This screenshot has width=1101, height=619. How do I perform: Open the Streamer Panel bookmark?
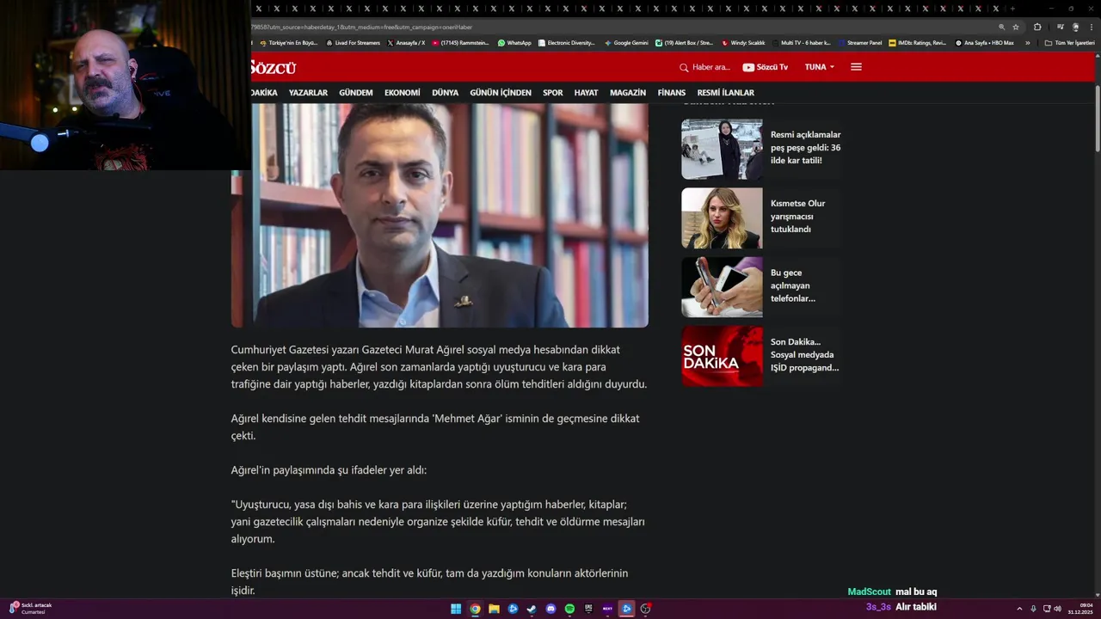pos(860,43)
